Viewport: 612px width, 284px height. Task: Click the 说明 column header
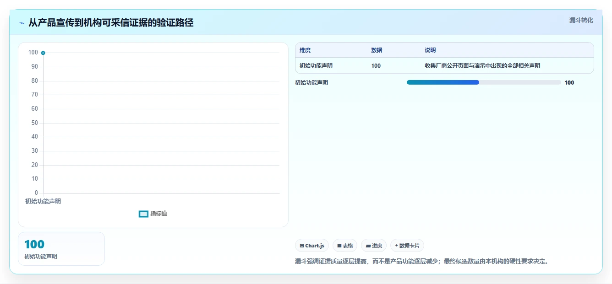tap(430, 50)
